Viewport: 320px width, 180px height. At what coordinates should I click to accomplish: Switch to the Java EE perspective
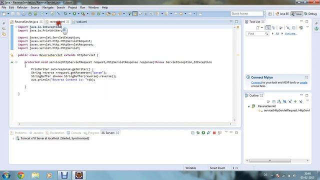click(282, 14)
